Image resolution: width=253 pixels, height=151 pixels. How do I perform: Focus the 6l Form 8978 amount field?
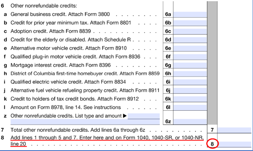[x=190, y=108]
